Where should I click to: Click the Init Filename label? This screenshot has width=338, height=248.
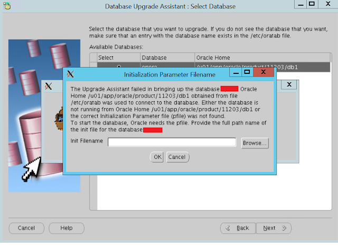pos(87,141)
